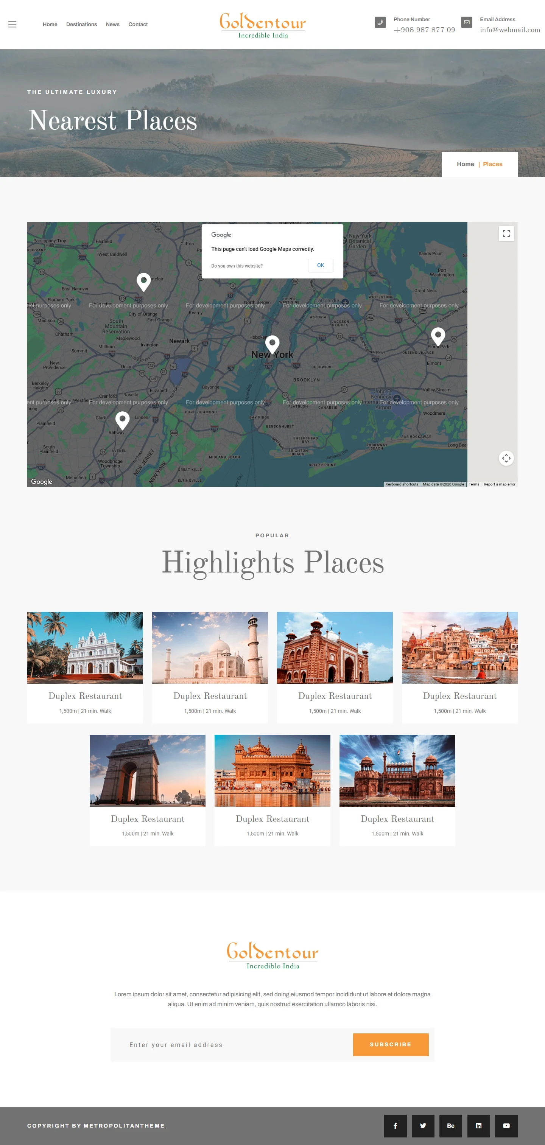This screenshot has width=545, height=1145.
Task: Click Duplex Restaurant title under Golden Temple
Action: (272, 819)
